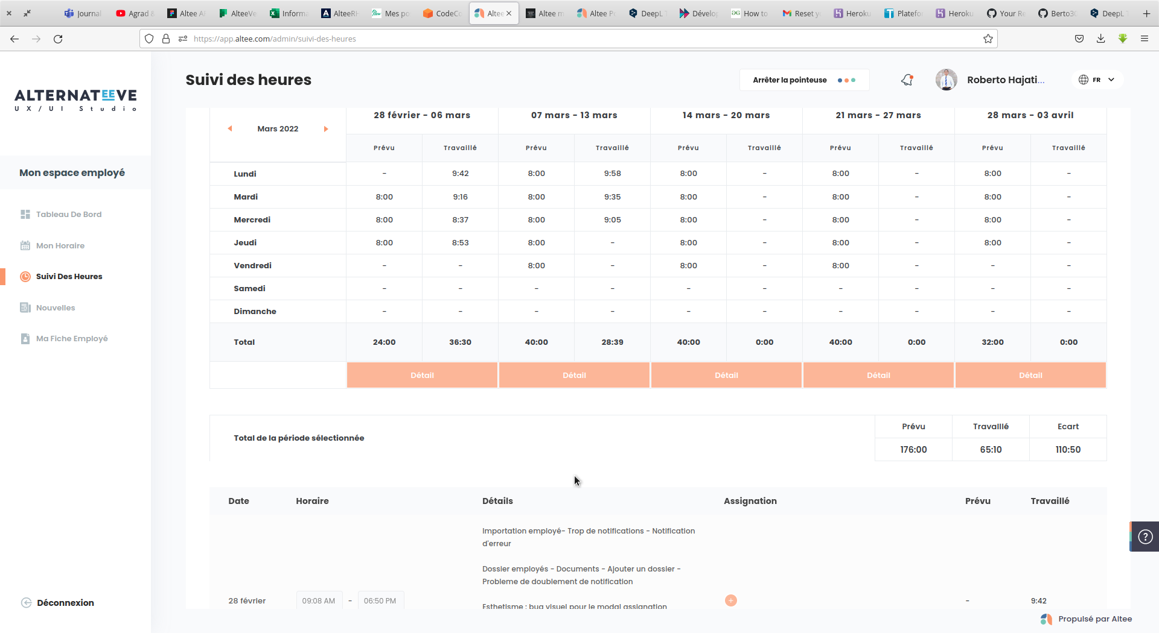This screenshot has width=1159, height=633.
Task: Click the site permissions lock icon
Action: pyautogui.click(x=166, y=39)
